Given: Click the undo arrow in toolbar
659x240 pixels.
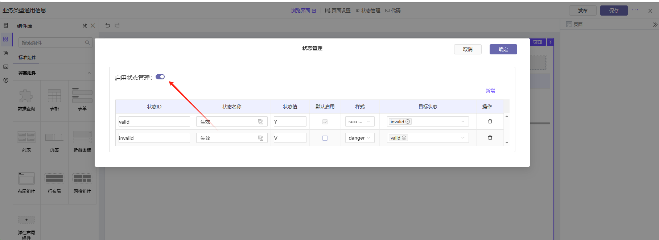Looking at the screenshot, I should [108, 25].
